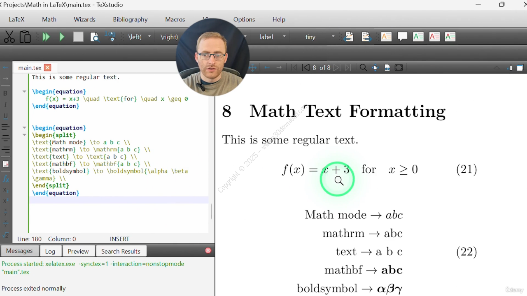Toggle fit-to-window icon in PDF toolbar
This screenshot has height=296, width=527.
pyautogui.click(x=399, y=68)
